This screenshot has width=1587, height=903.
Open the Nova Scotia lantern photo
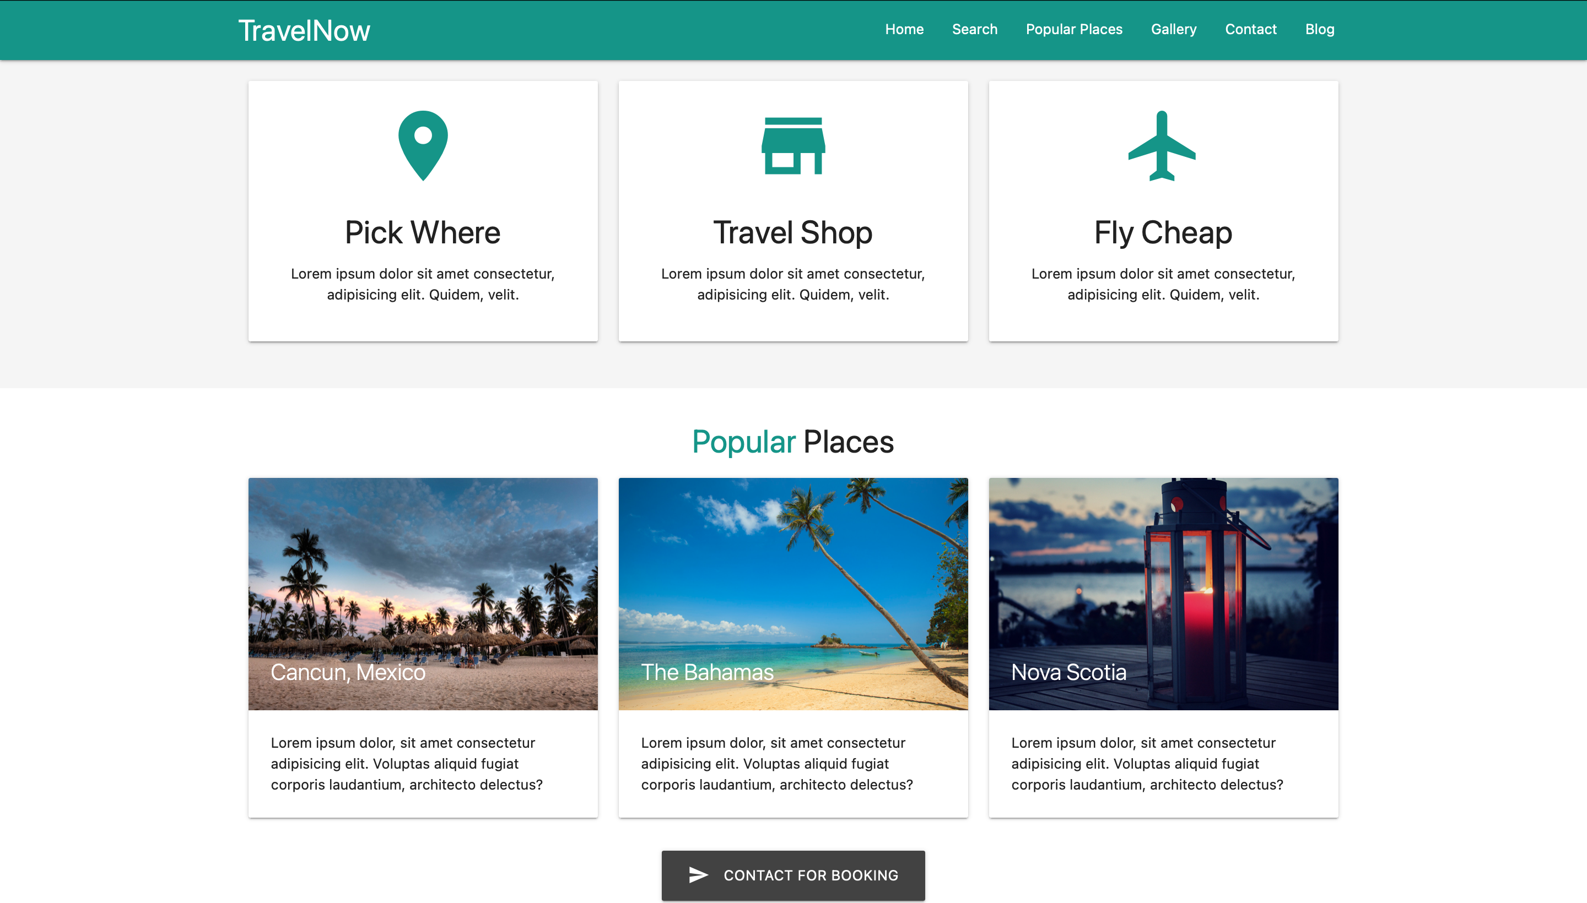click(x=1163, y=594)
